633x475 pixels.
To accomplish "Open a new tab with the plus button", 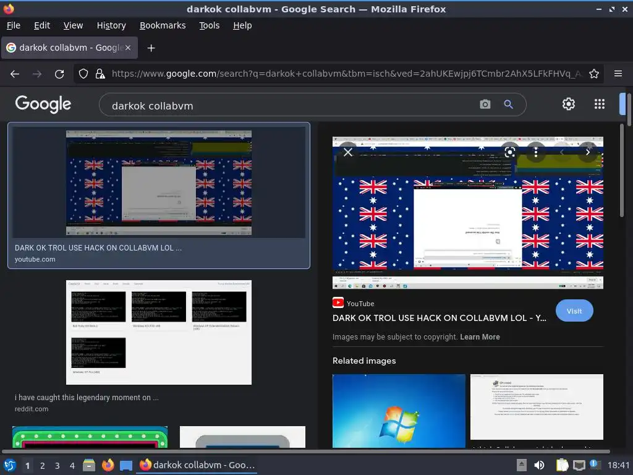I will 151,48.
